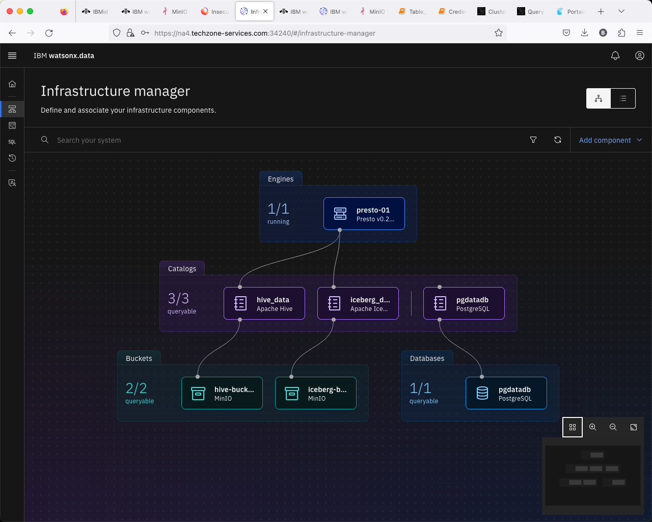The image size is (652, 522).
Task: Open the Firefox application menu
Action: coord(640,33)
